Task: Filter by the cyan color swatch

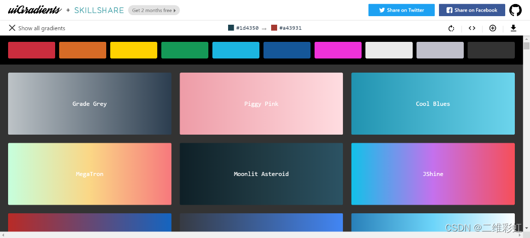Action: (x=236, y=50)
